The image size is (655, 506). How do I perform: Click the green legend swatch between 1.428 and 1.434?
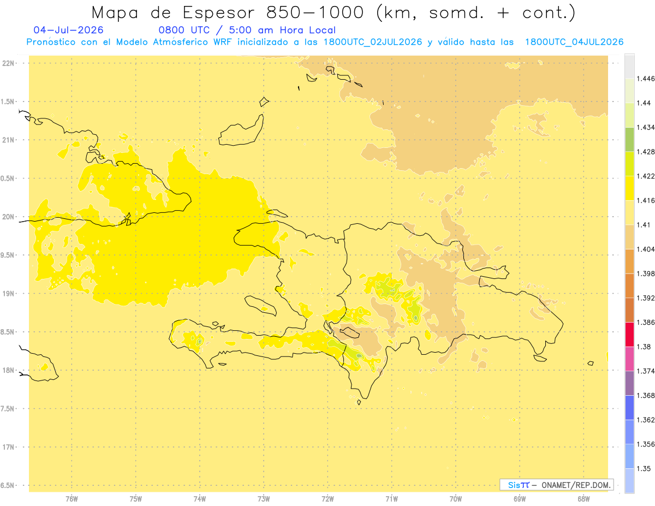tap(629, 140)
